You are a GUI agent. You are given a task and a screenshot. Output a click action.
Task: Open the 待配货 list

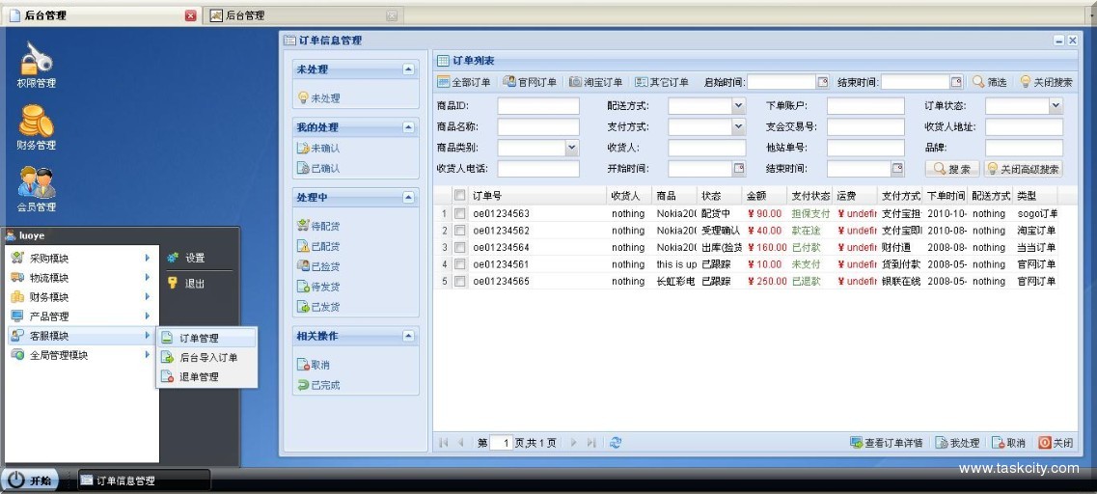coord(319,226)
